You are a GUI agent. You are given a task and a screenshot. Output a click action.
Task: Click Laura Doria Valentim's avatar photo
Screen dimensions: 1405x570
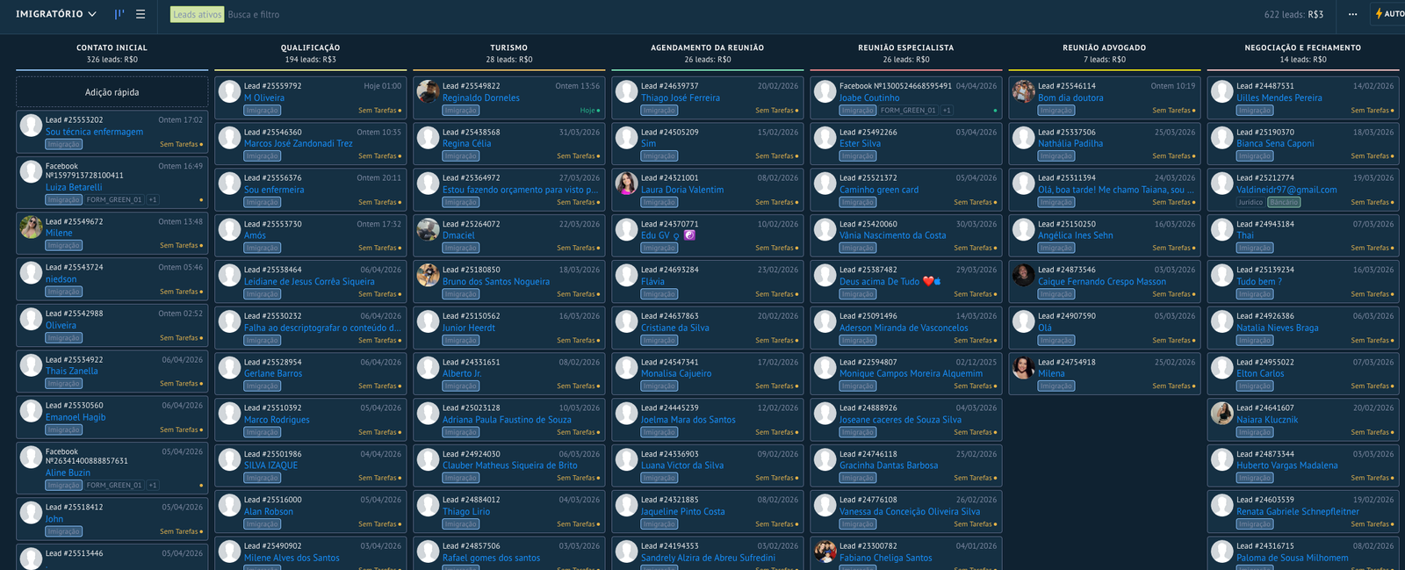[626, 184]
